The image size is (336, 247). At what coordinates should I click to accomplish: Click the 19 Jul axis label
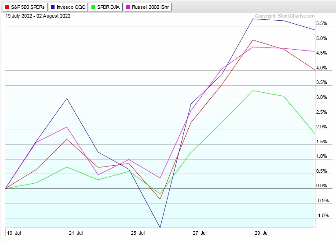tap(14, 233)
